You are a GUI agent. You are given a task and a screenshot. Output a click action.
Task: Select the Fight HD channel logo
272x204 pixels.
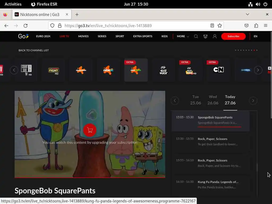53,70
